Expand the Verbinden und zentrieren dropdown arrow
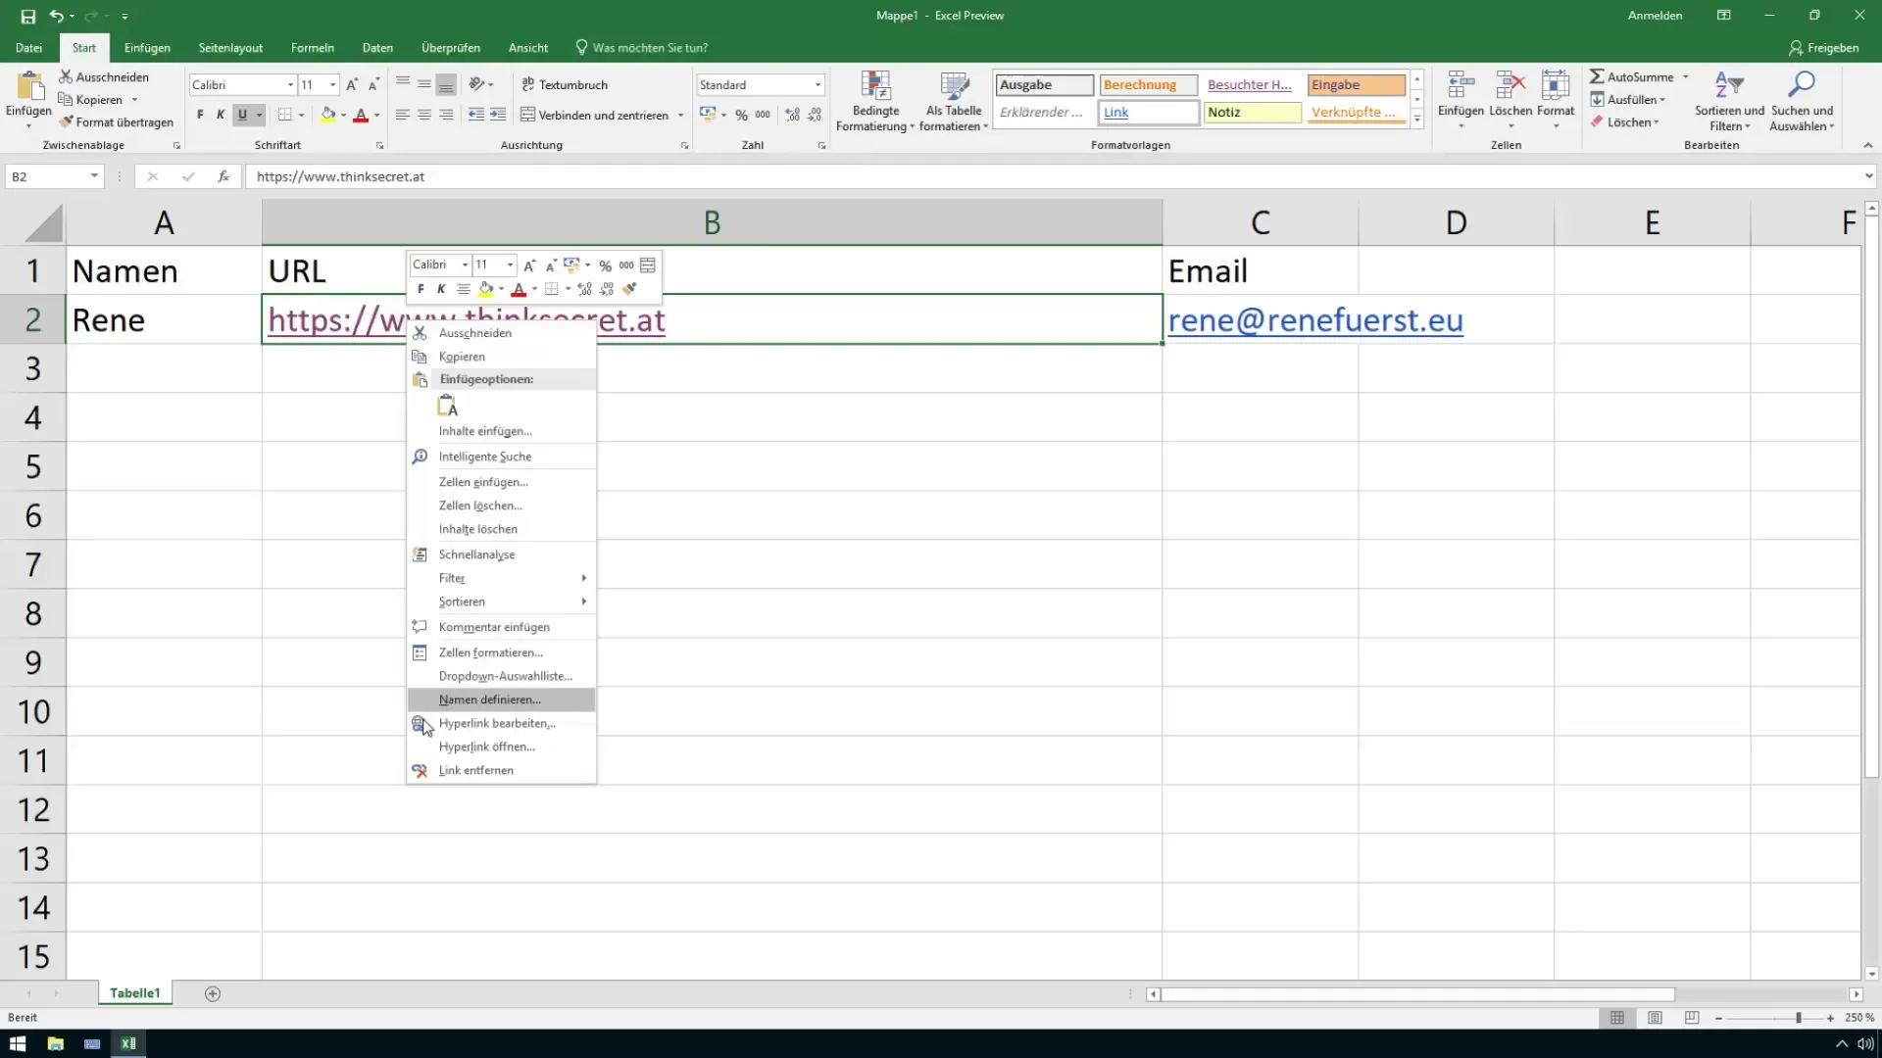The width and height of the screenshot is (1882, 1058). (680, 116)
